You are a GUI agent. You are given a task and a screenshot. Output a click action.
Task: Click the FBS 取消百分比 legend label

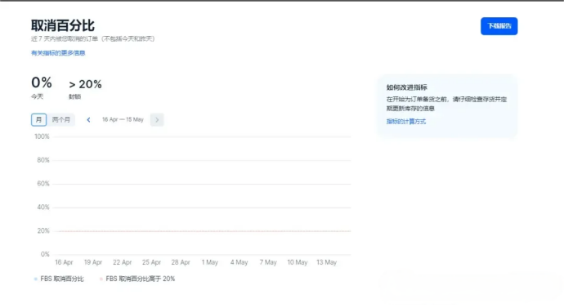[62, 279]
